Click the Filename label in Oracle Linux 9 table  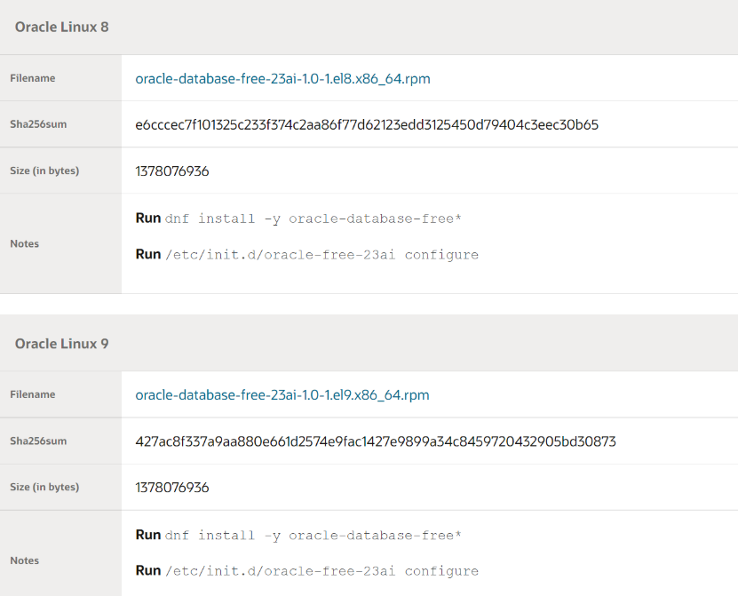[x=33, y=395]
